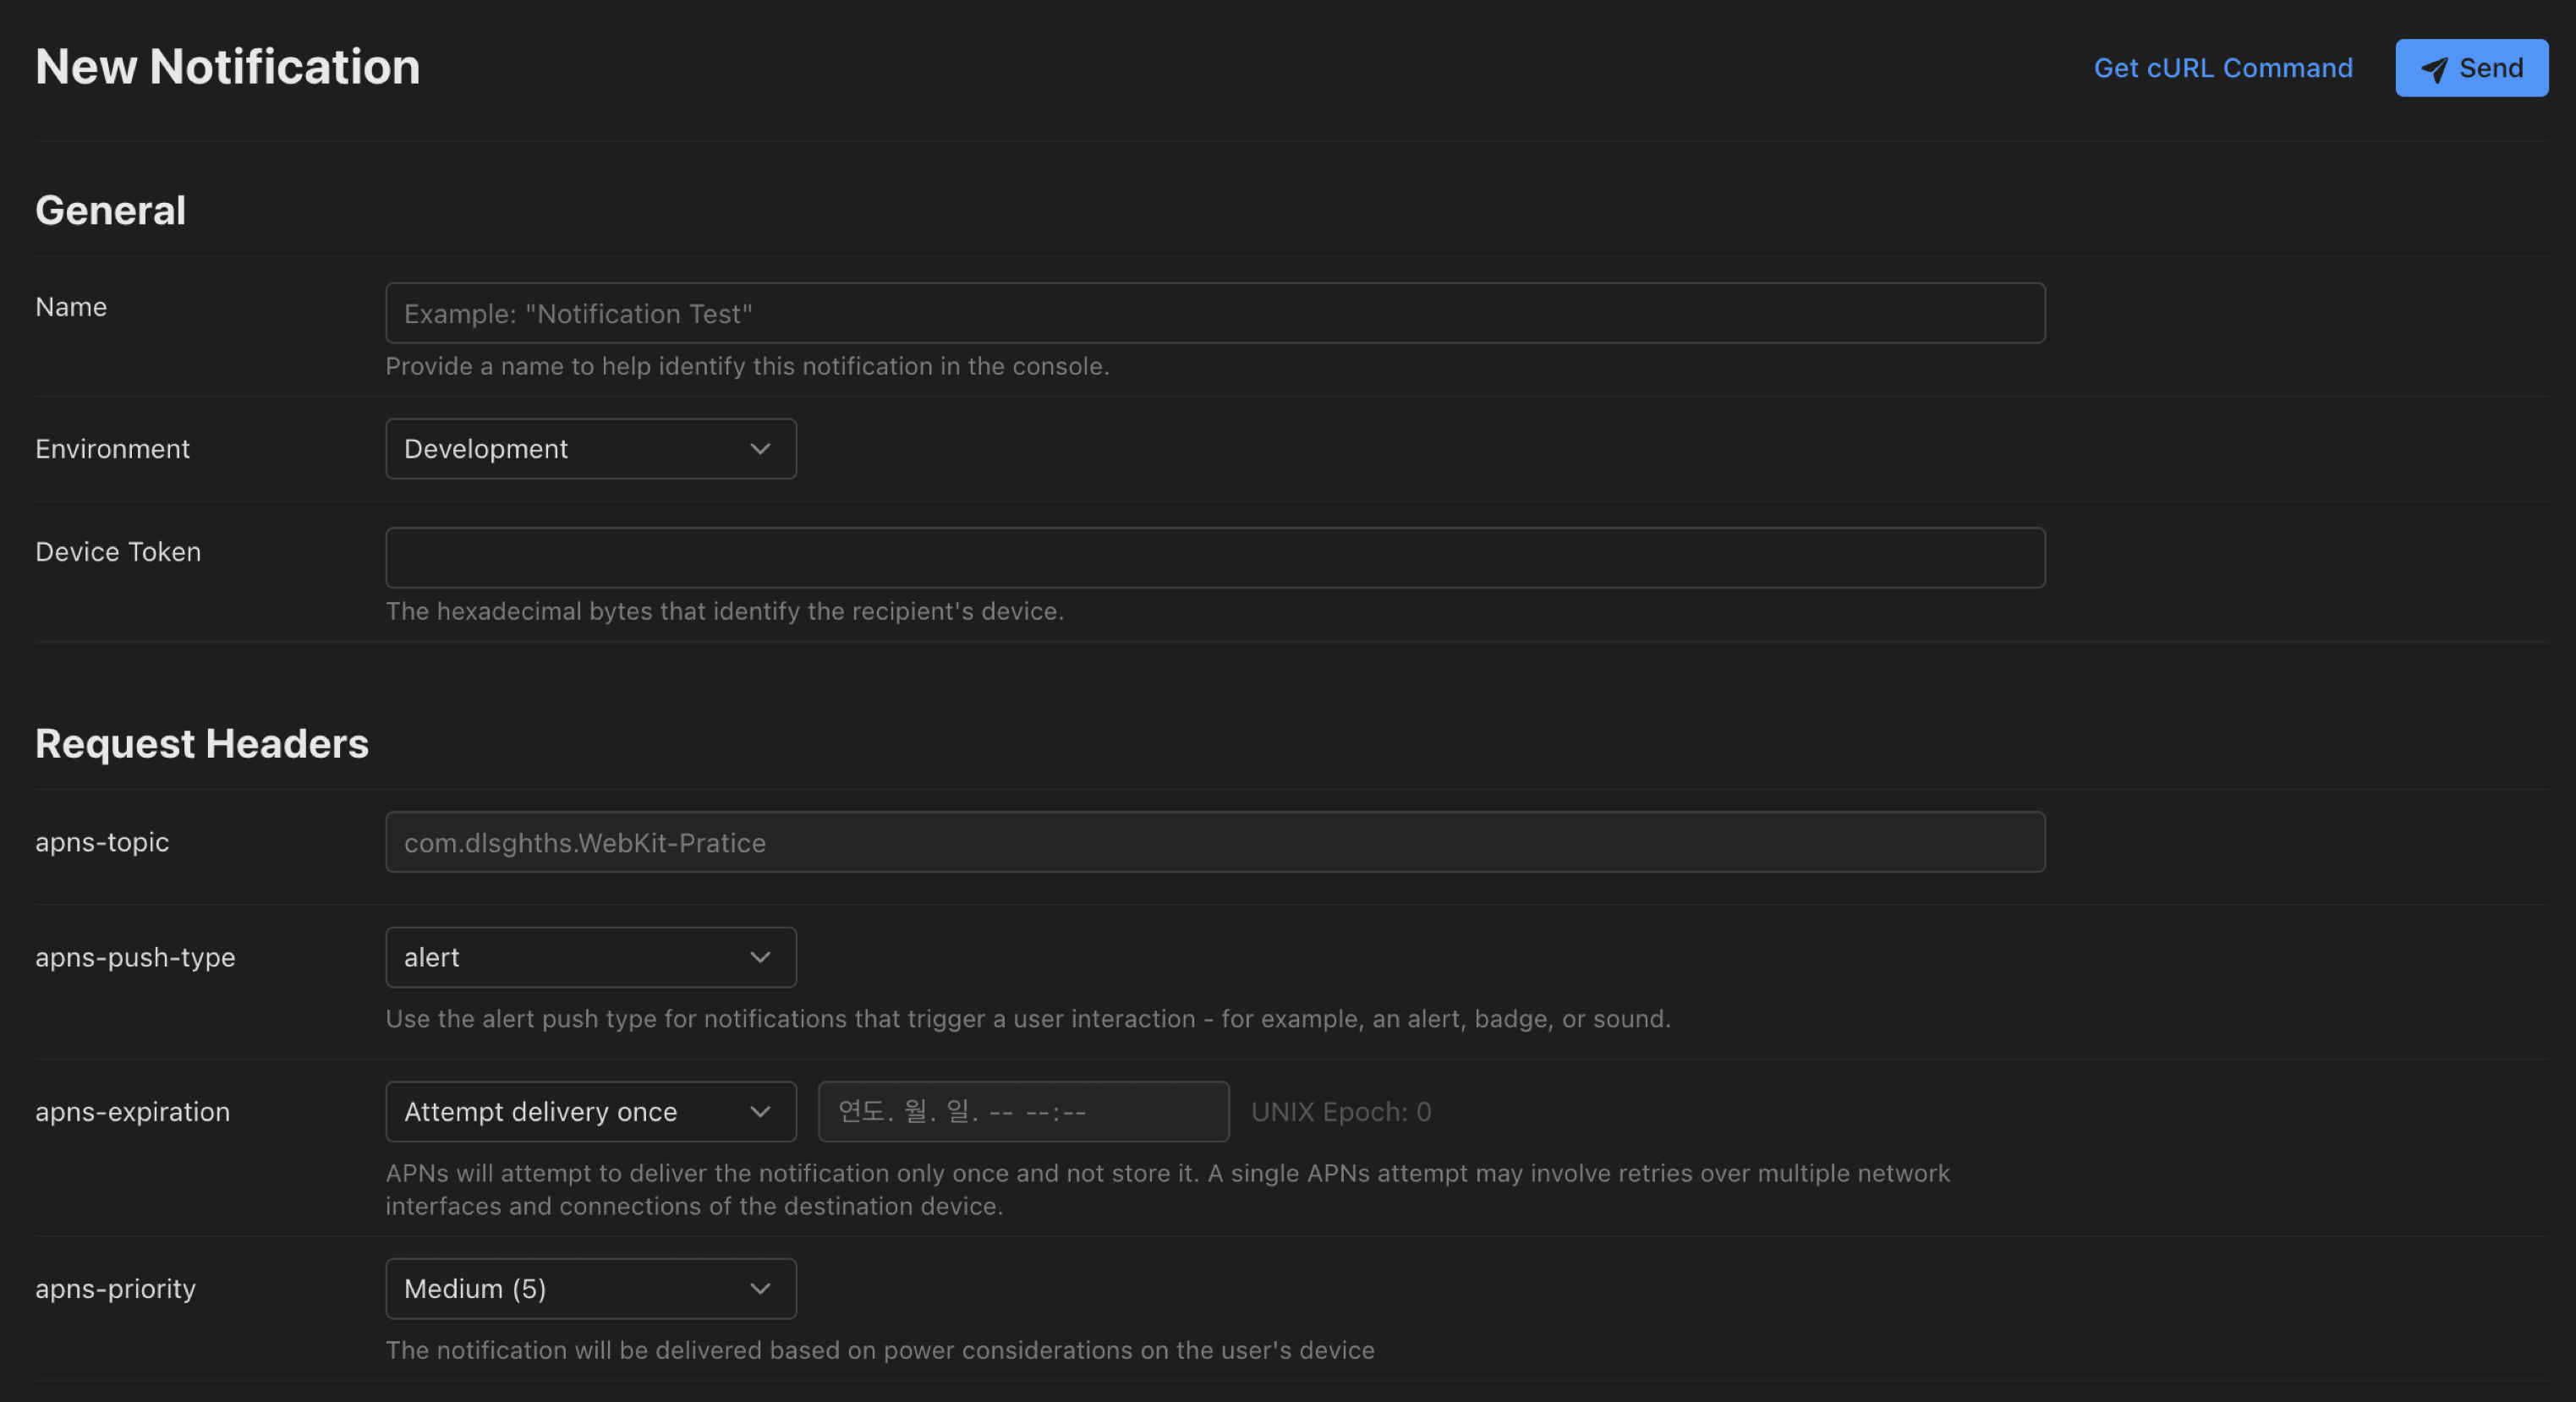
Task: Click the Request Headers section heading
Action: tap(202, 743)
